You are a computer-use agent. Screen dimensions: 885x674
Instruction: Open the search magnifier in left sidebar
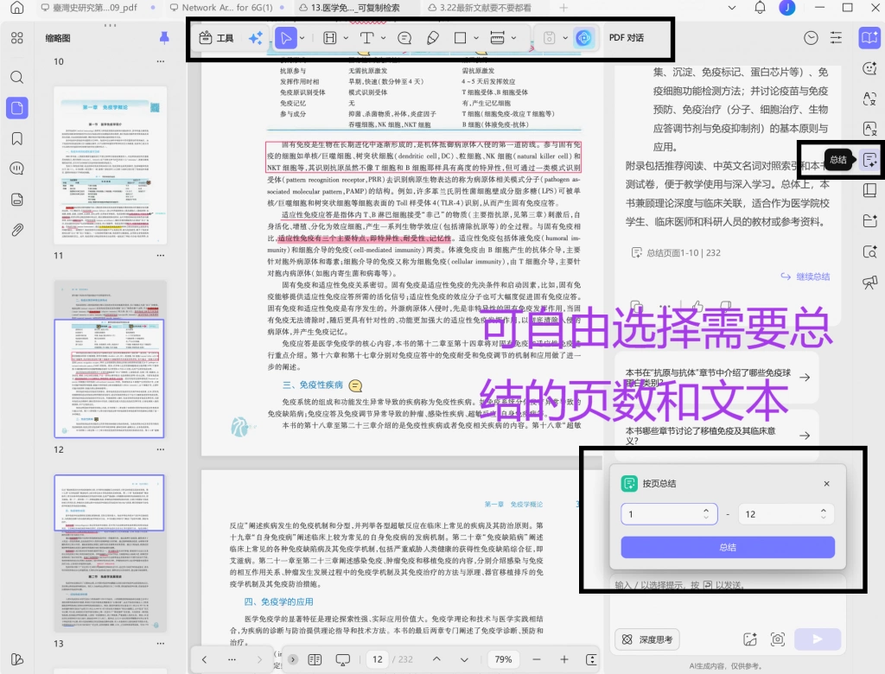tap(17, 77)
